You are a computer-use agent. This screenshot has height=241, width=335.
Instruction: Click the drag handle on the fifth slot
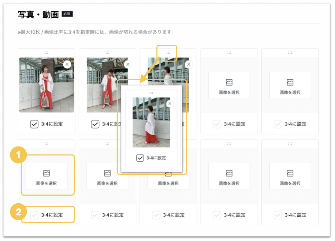(290, 53)
